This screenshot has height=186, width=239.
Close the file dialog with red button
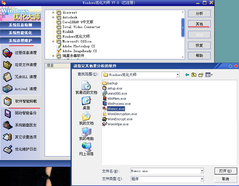[236, 66]
